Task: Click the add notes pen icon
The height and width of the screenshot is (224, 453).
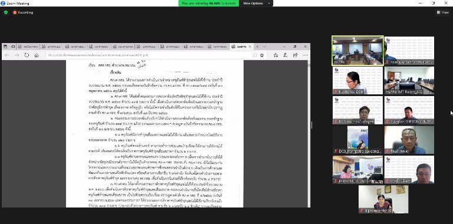Action: pos(285,55)
